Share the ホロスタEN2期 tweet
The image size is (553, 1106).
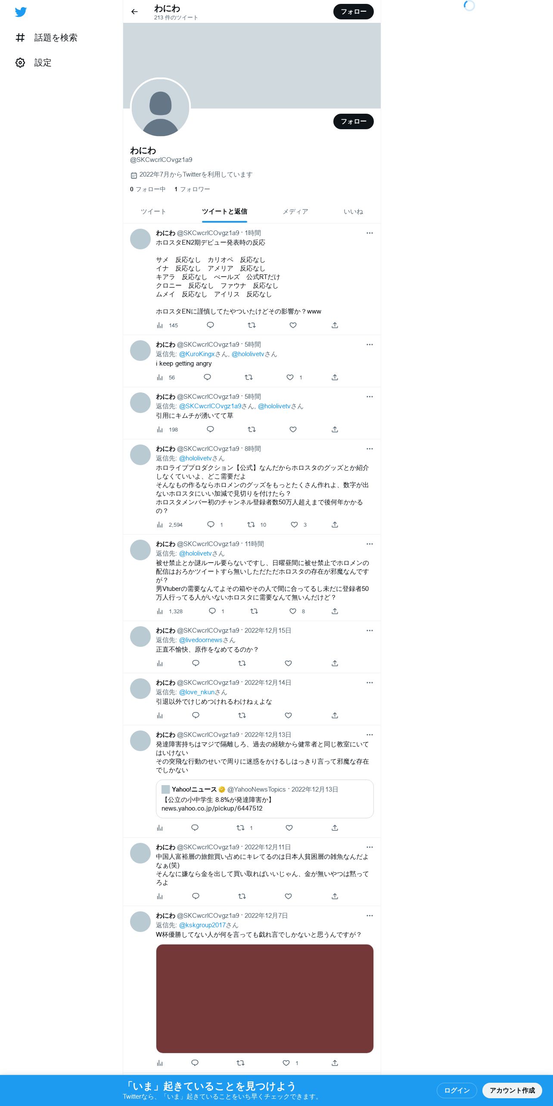335,325
